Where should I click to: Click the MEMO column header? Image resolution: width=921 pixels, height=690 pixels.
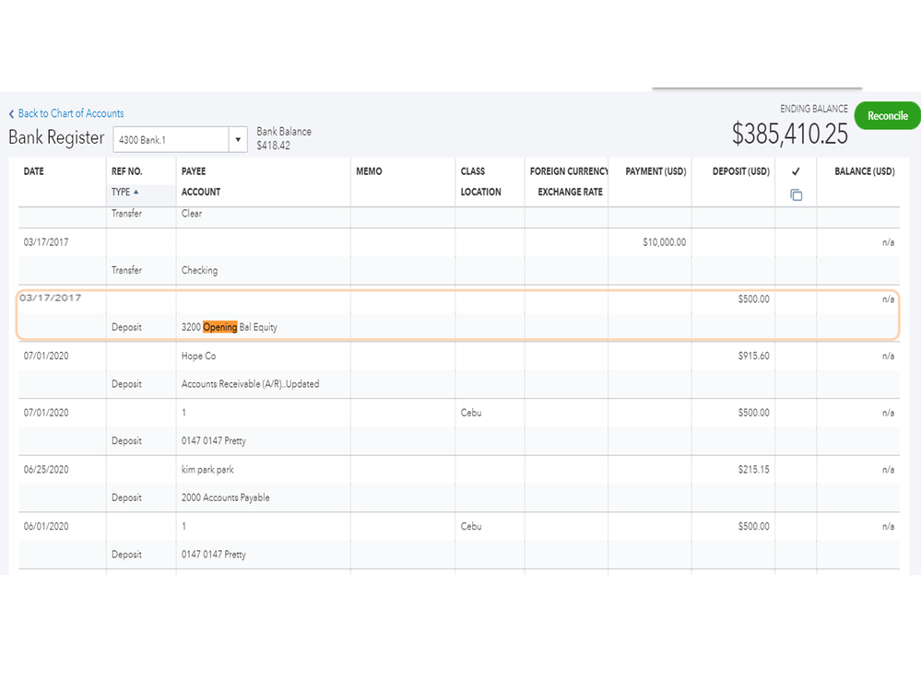(x=369, y=171)
